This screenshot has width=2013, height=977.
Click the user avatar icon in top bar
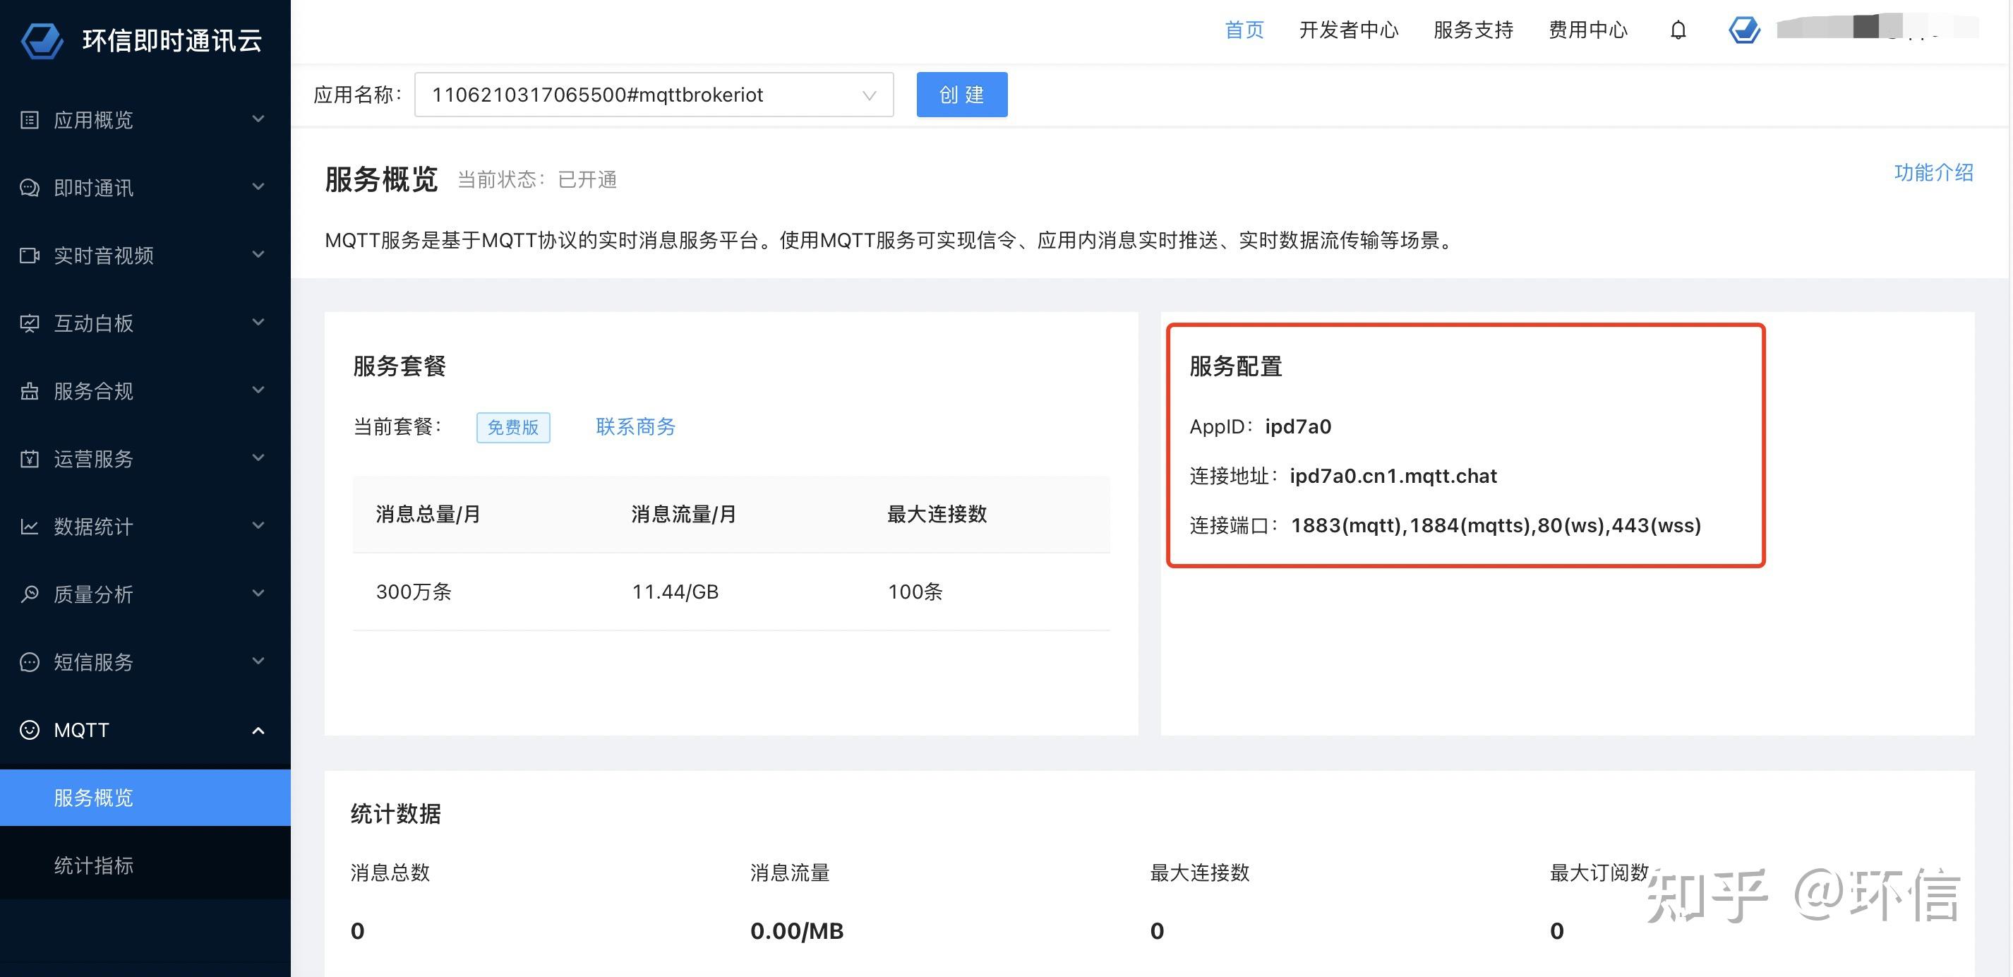(x=1744, y=30)
